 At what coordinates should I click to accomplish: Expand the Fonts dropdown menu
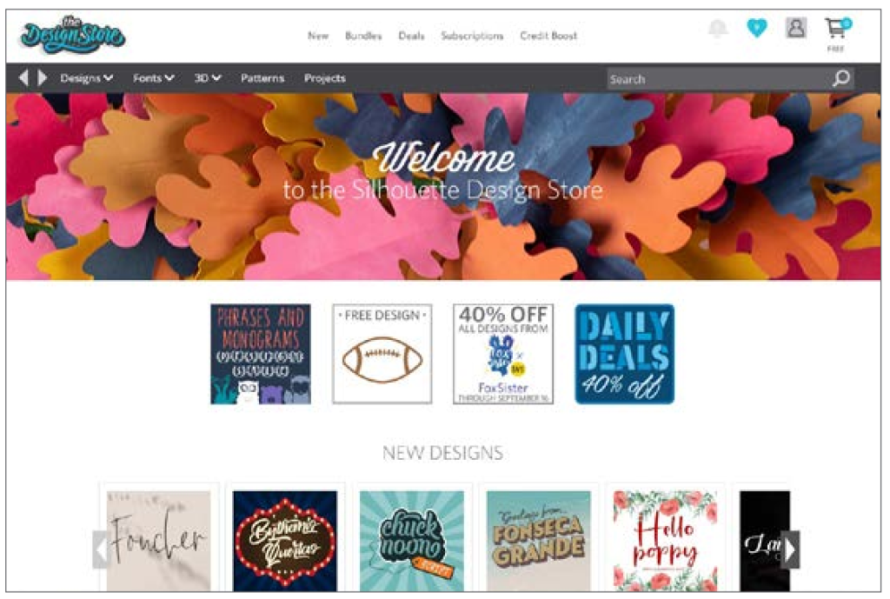click(x=153, y=78)
